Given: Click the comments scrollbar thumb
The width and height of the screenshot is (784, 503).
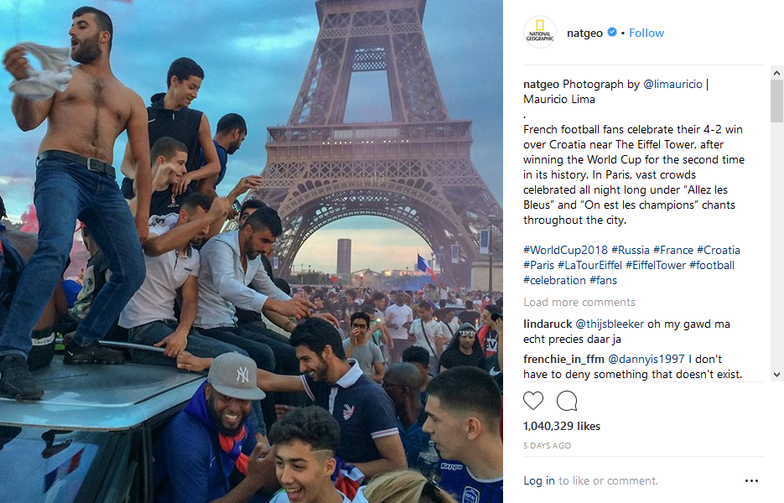Looking at the screenshot, I should tap(776, 101).
